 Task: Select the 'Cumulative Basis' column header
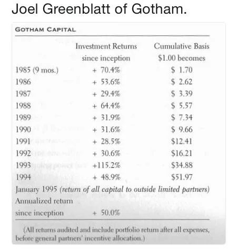pyautogui.click(x=182, y=46)
